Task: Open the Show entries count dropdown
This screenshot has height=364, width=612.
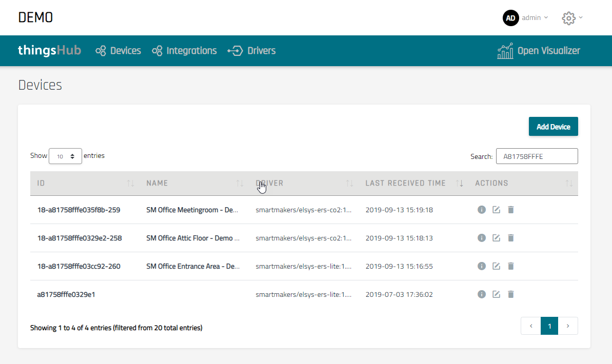Action: tap(65, 156)
